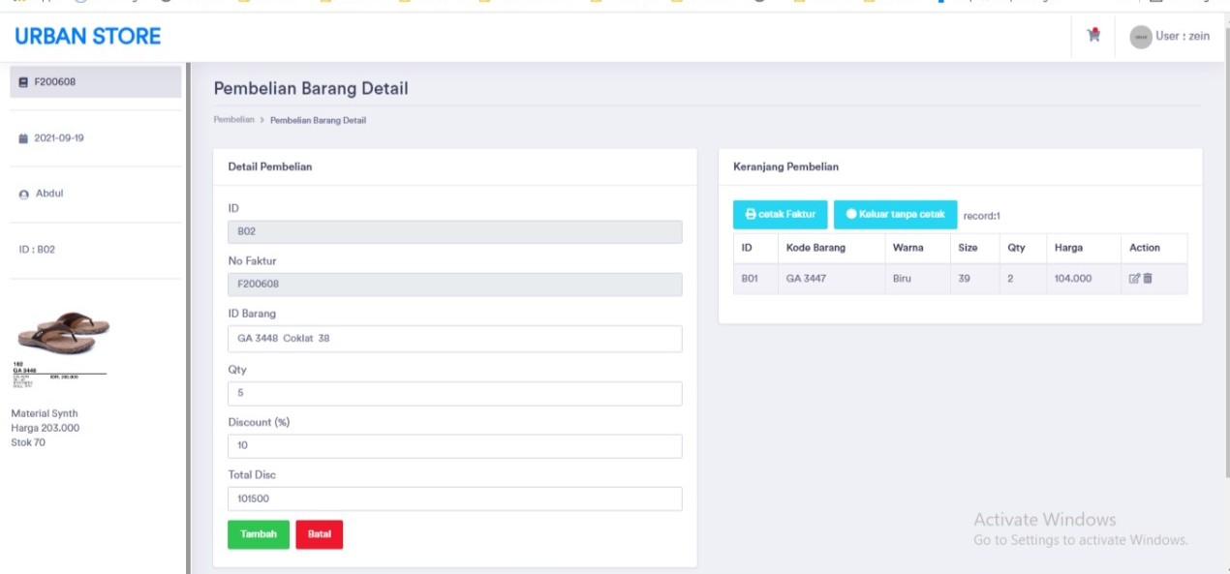Click the user avatar next to zein
Viewport: 1230px width, 574px height.
point(1141,37)
